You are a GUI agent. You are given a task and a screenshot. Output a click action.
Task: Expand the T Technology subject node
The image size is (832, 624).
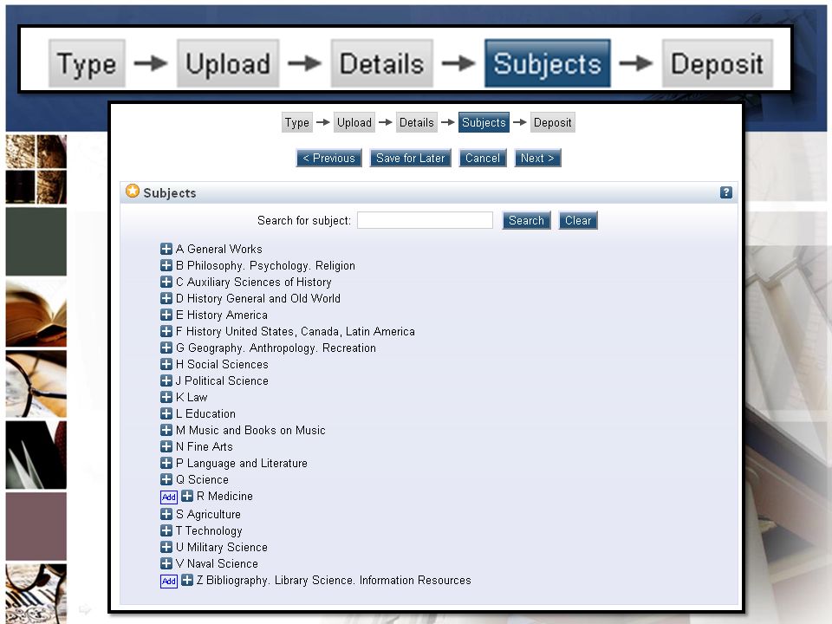pos(166,530)
